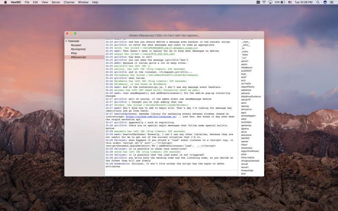Open the Edit menu
This screenshot has height=211, width=338.
[35, 2]
